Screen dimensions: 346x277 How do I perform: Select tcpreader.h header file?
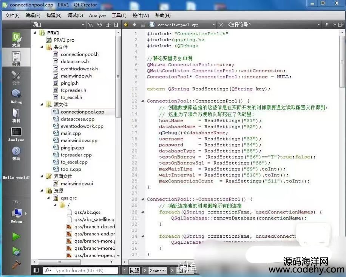(73, 90)
